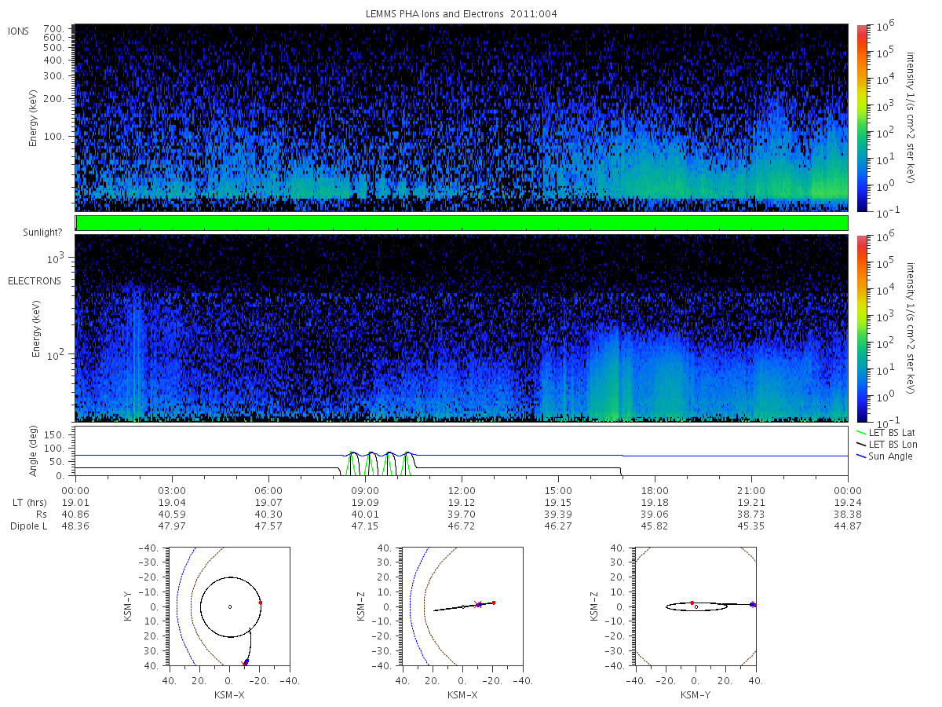942x707 pixels.
Task: Click the electrons intensity color scale bar
Action: coord(861,328)
